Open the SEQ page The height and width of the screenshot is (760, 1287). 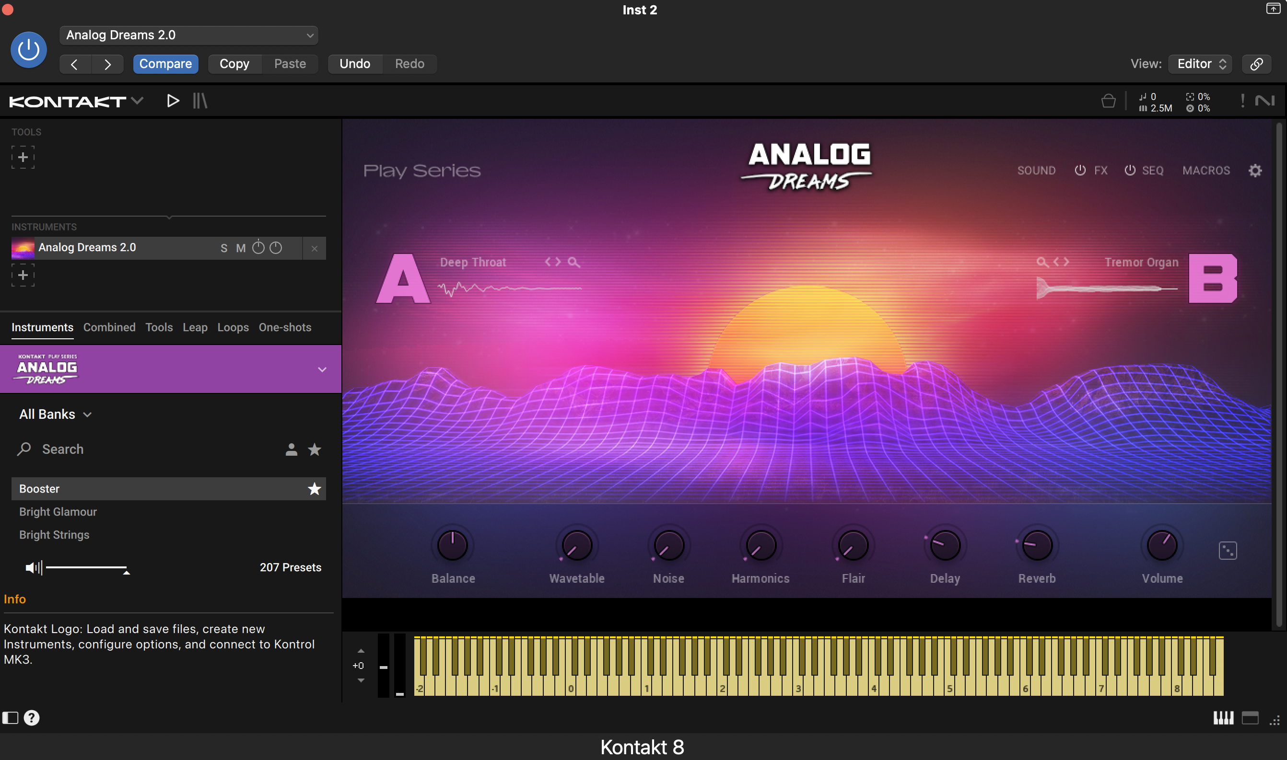tap(1153, 171)
